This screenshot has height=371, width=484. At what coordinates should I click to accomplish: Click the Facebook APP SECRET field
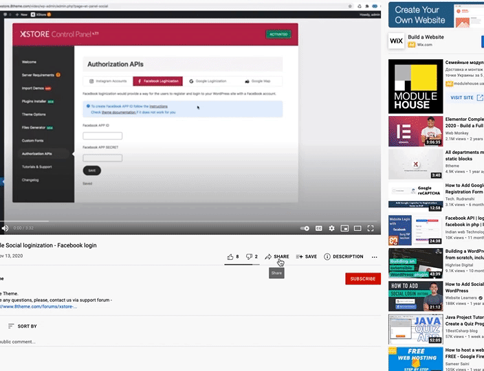pos(102,158)
